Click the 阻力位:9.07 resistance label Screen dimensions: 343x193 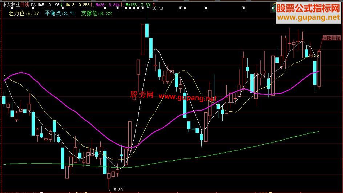click(24, 13)
